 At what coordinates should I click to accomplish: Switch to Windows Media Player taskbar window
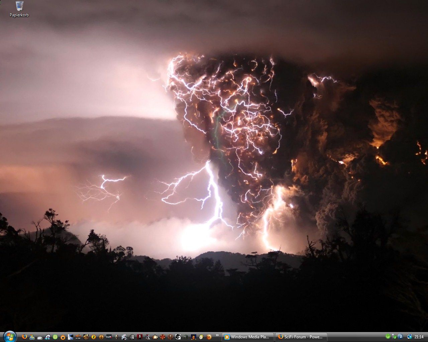248,337
